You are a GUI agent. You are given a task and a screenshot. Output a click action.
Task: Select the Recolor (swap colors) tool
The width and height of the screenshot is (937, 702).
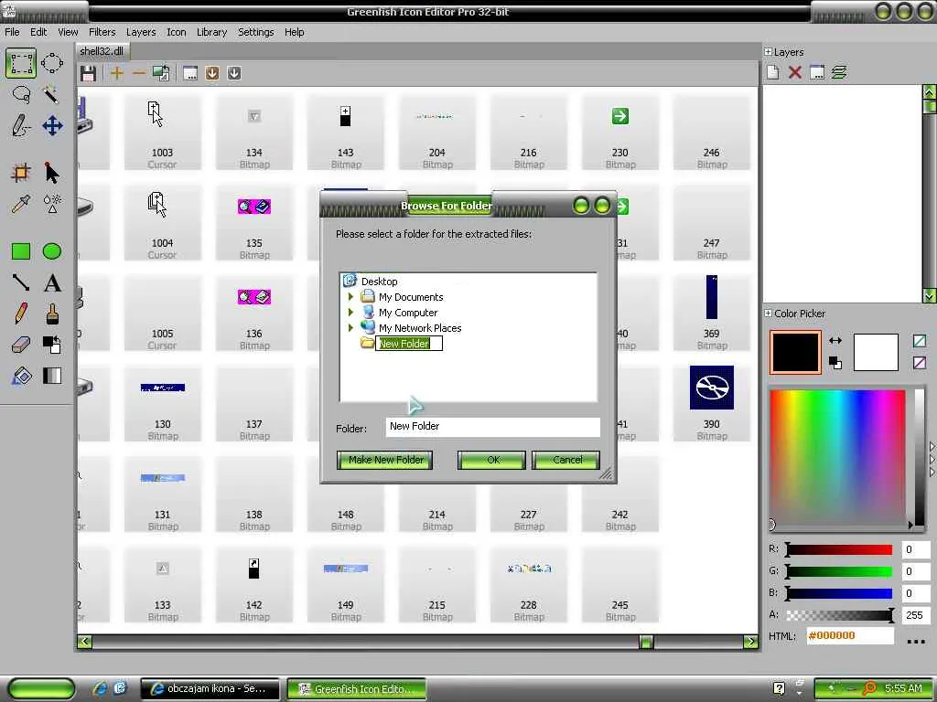click(x=52, y=345)
